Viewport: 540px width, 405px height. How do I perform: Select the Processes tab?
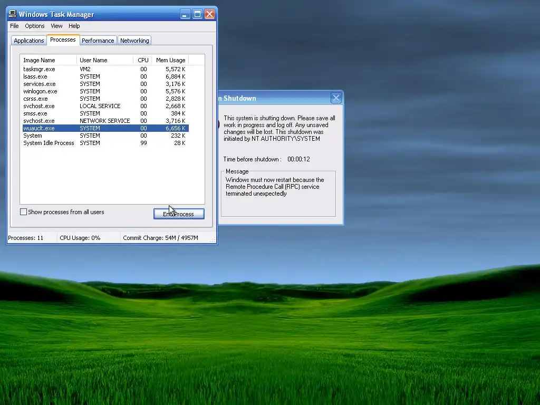pyautogui.click(x=63, y=40)
